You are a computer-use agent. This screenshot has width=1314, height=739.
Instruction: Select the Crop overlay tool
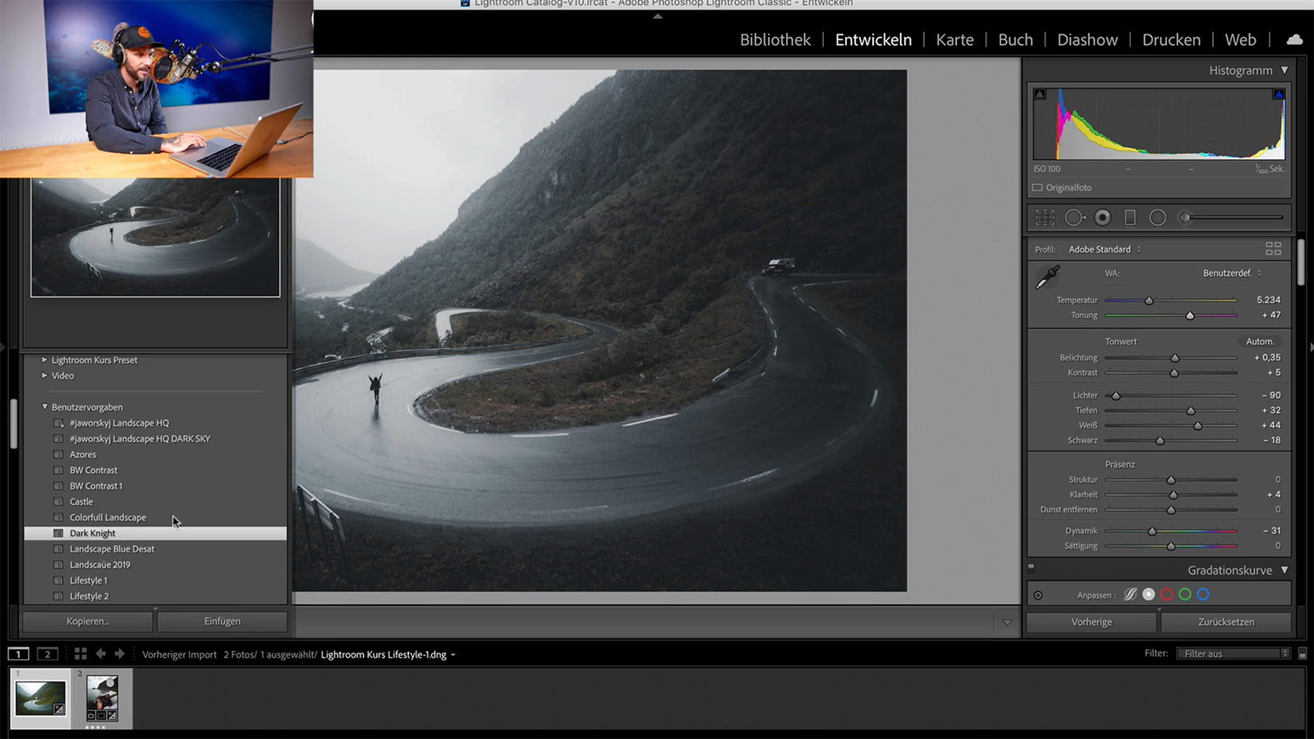coord(1045,218)
